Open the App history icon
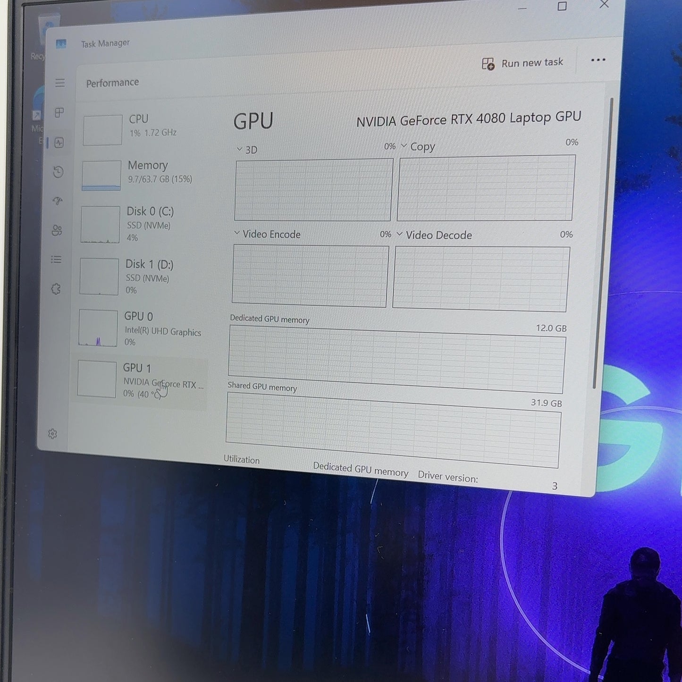The width and height of the screenshot is (682, 682). (58, 172)
